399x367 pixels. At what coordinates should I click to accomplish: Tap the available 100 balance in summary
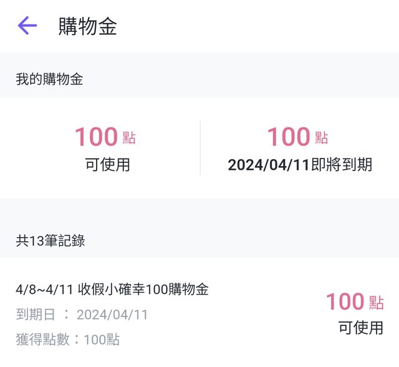(96, 137)
